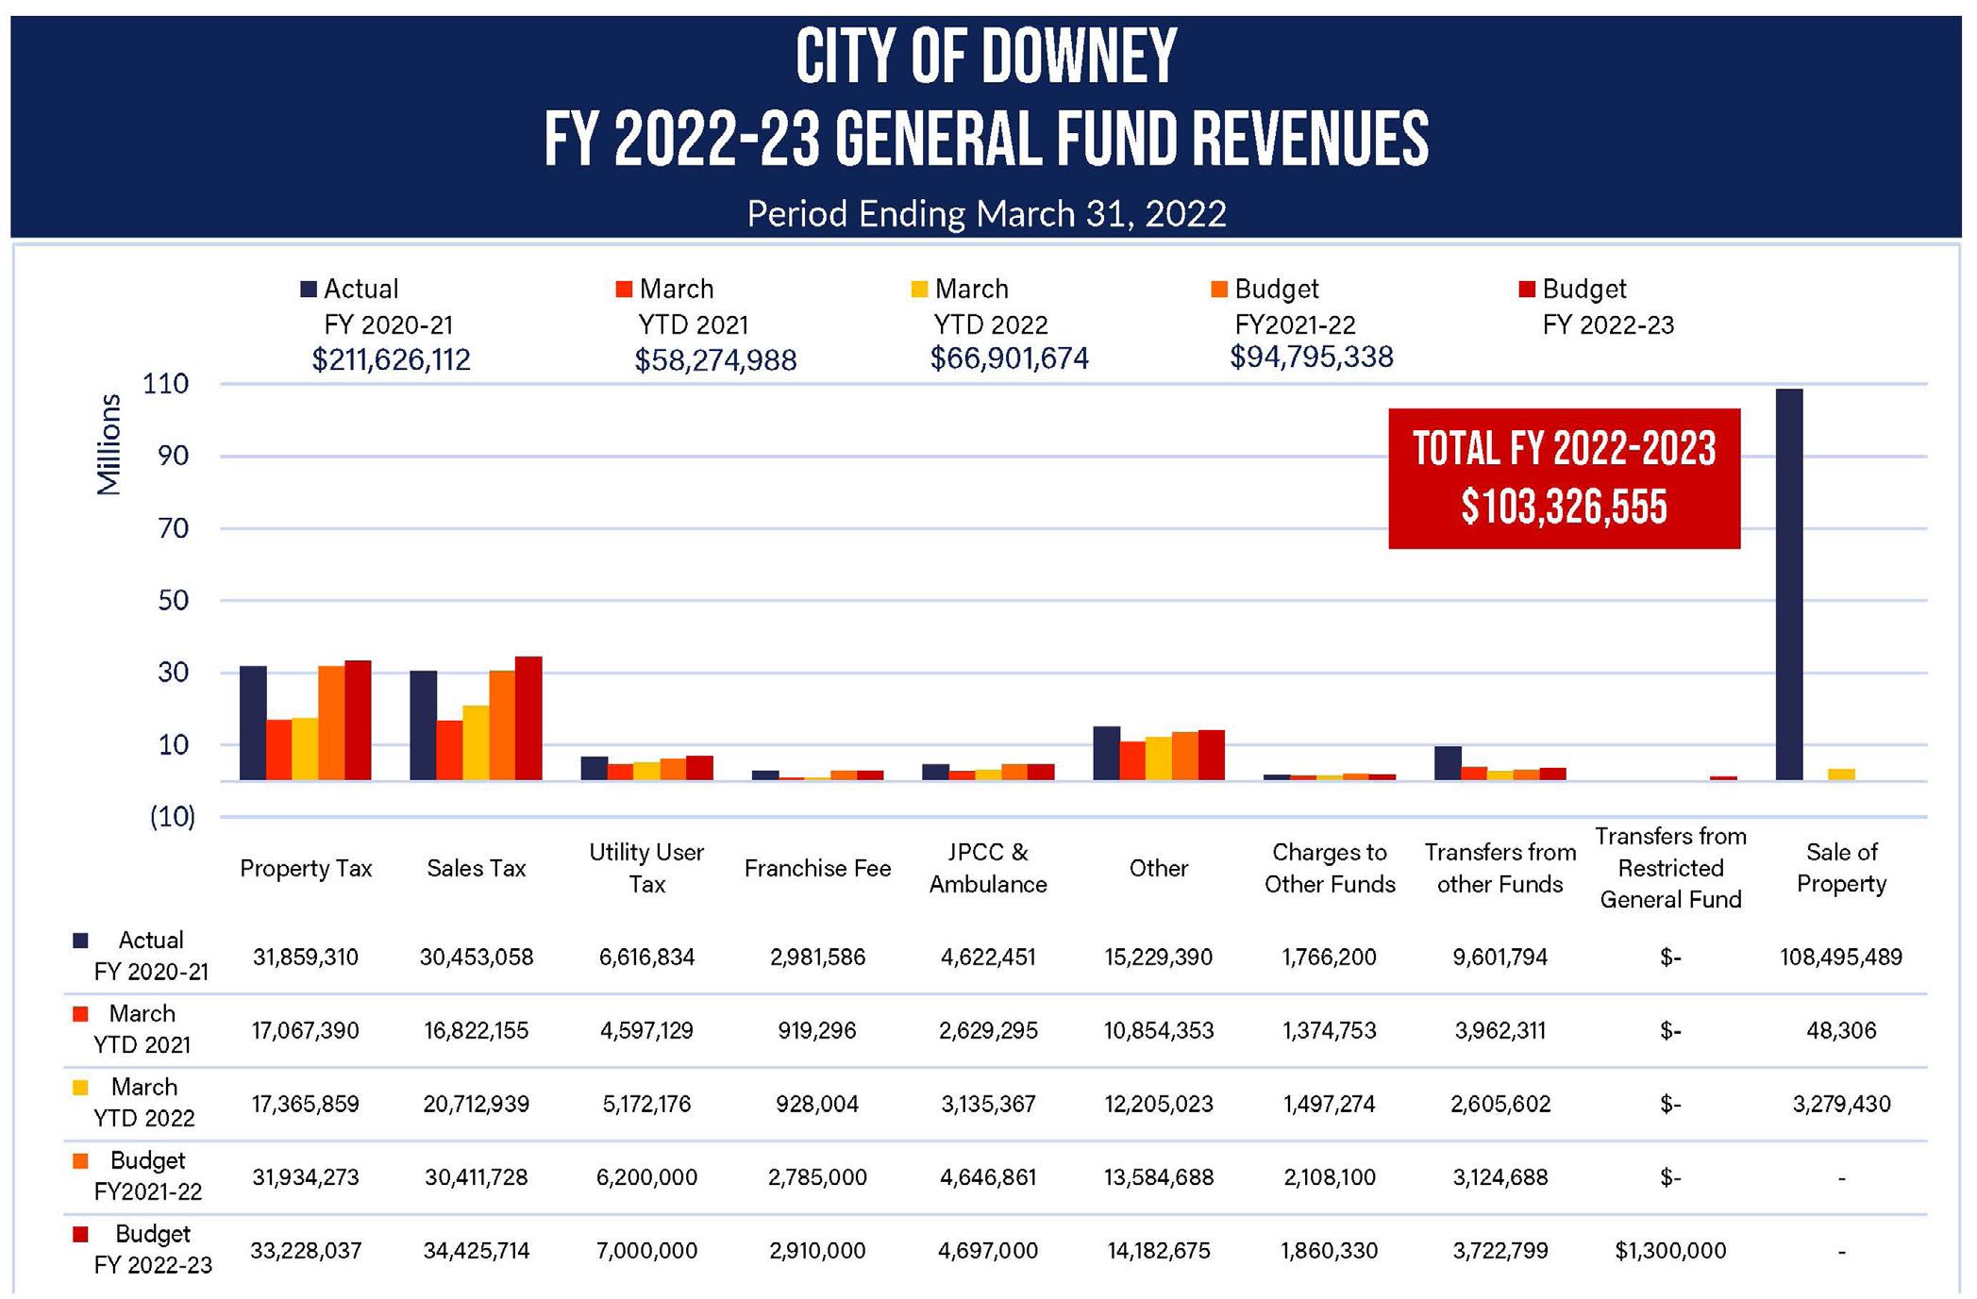Click the Actual FY 2020-21 legend swatch
1977x1299 pixels.
[x=309, y=290]
